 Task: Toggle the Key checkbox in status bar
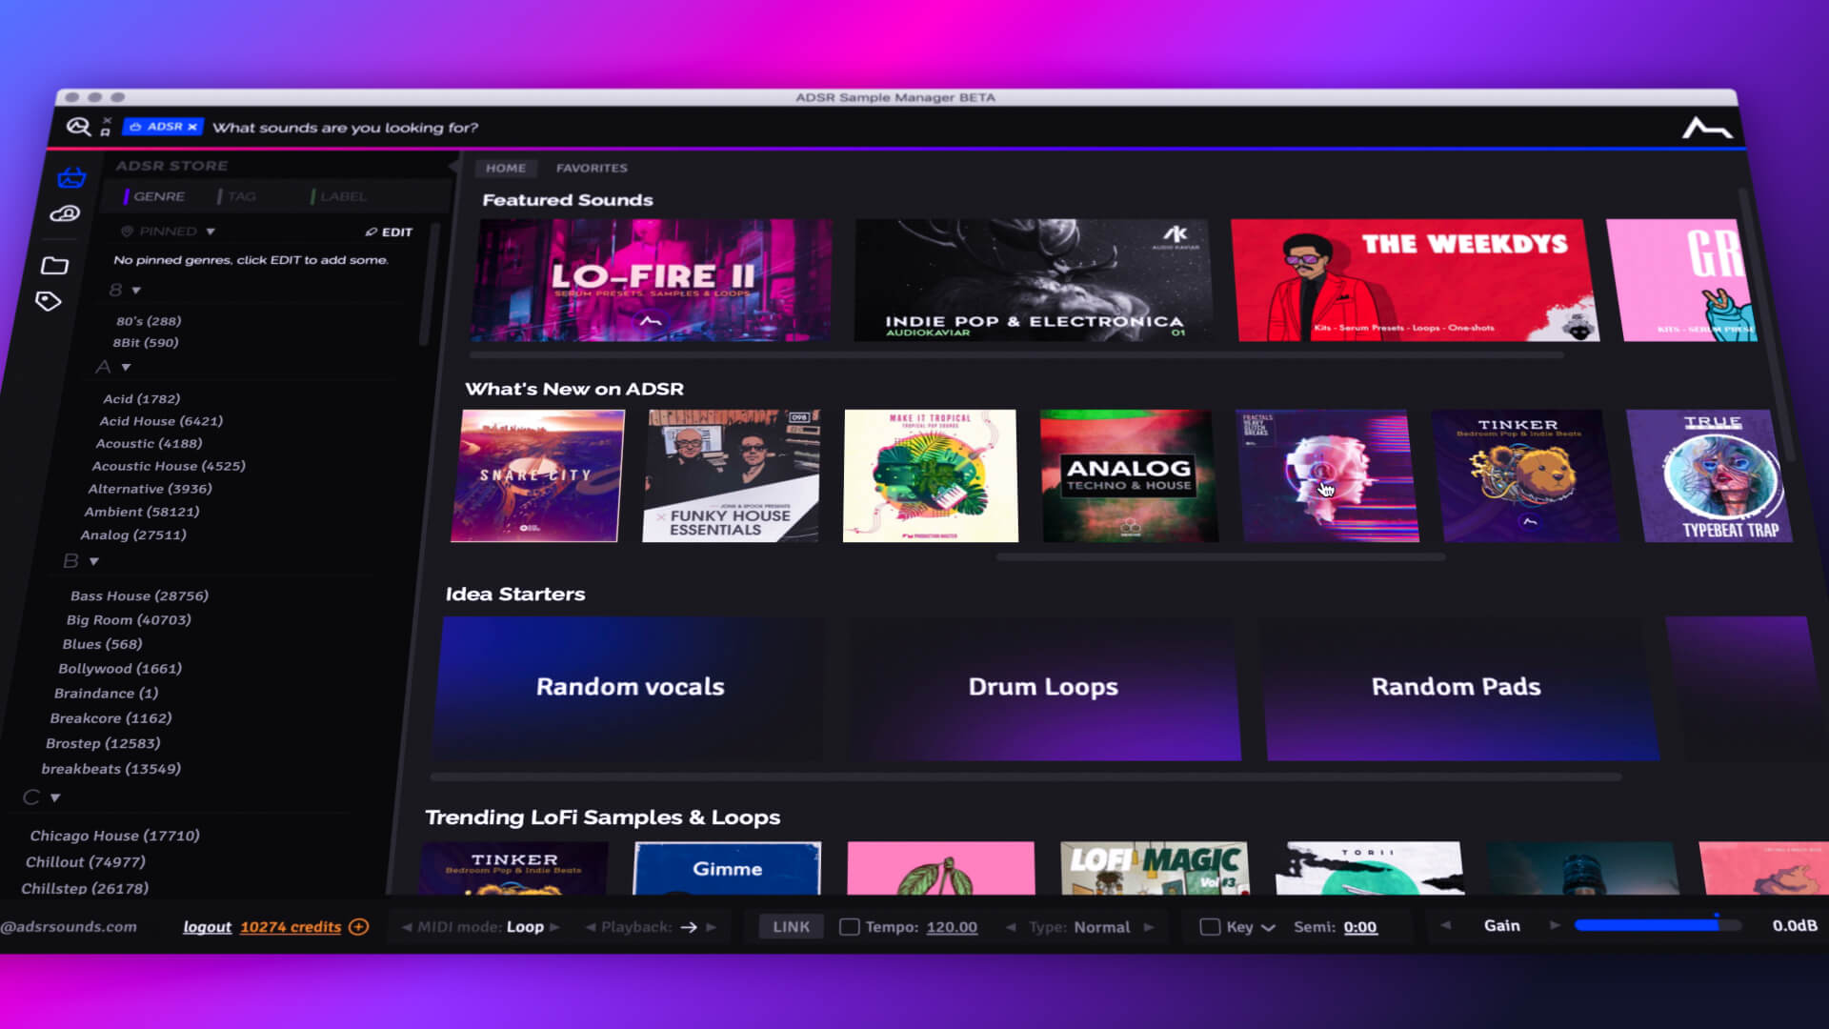(x=1210, y=926)
